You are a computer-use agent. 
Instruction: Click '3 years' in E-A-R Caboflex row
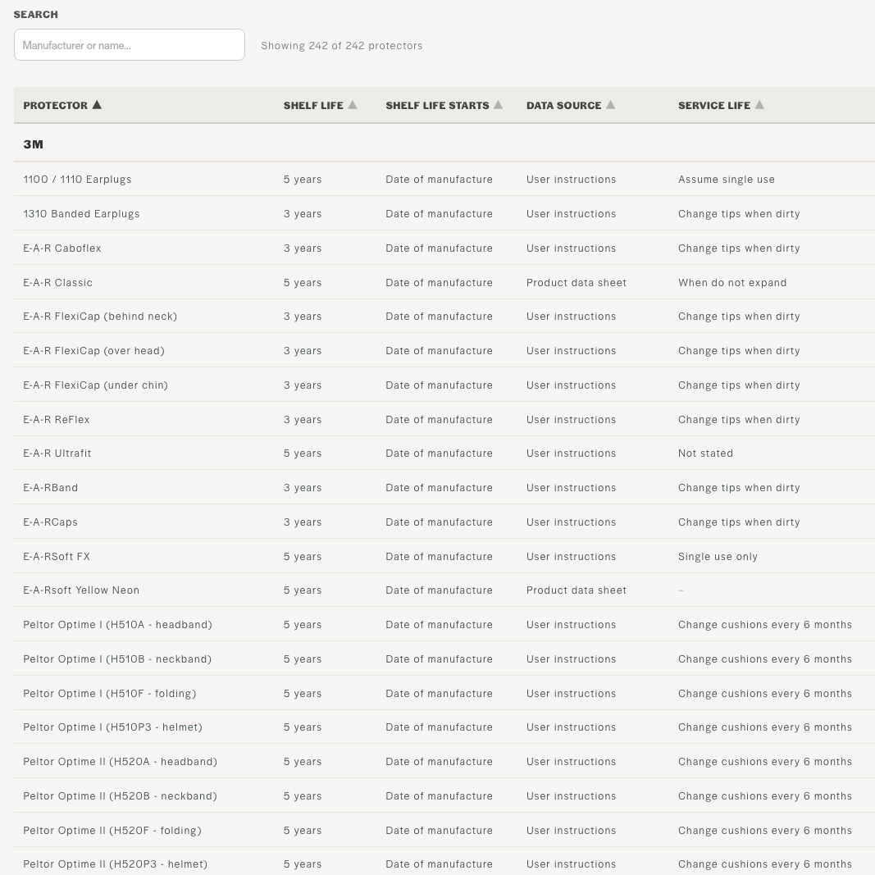click(x=303, y=248)
